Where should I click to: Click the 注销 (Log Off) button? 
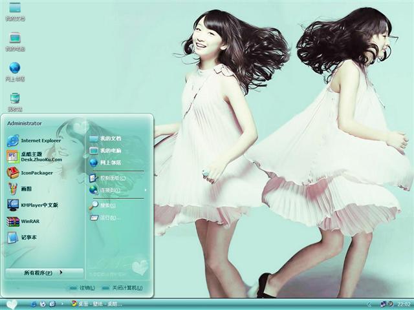click(82, 288)
